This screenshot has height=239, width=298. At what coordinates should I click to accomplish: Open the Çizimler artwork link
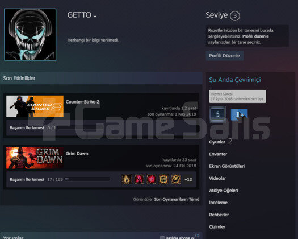(x=217, y=227)
